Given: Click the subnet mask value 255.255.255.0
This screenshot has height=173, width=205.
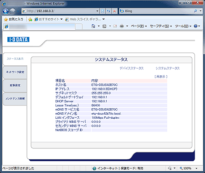Looking at the screenshot, I should point(101,93).
